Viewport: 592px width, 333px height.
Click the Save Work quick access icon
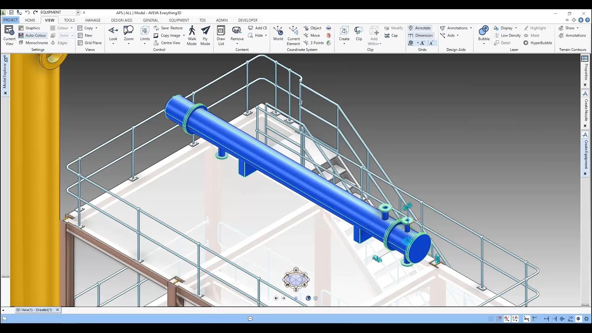pyautogui.click(x=12, y=12)
